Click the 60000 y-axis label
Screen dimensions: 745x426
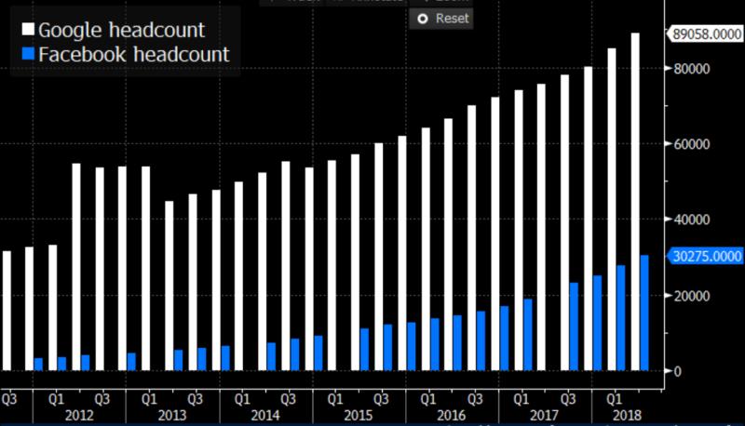692,144
